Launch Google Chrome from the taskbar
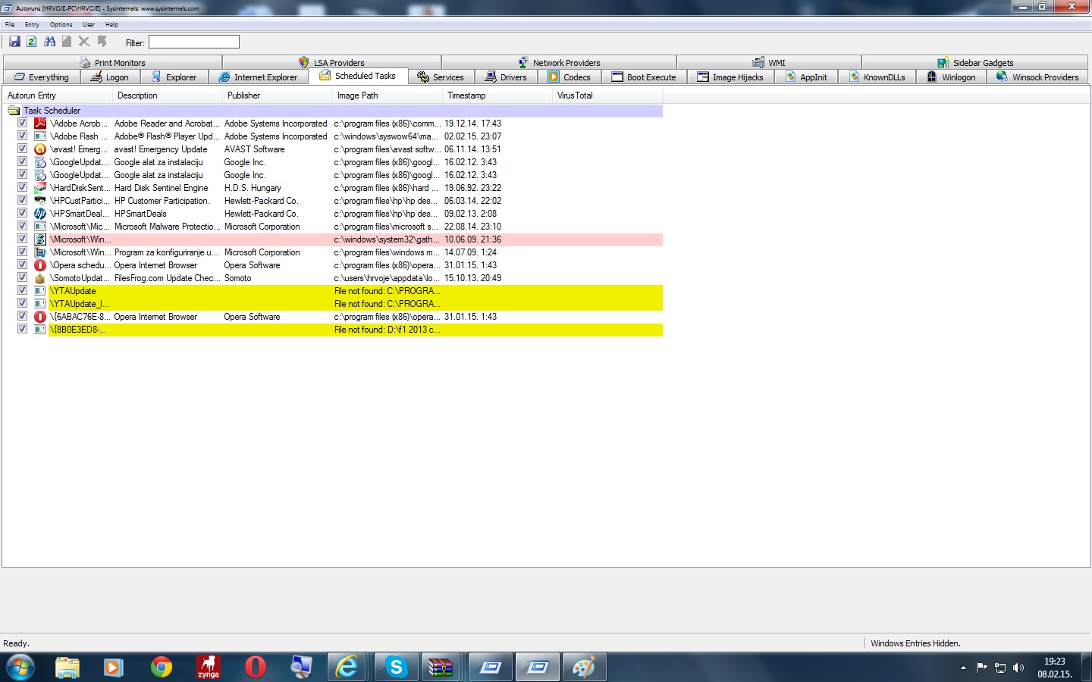Image resolution: width=1092 pixels, height=682 pixels. coord(161,668)
